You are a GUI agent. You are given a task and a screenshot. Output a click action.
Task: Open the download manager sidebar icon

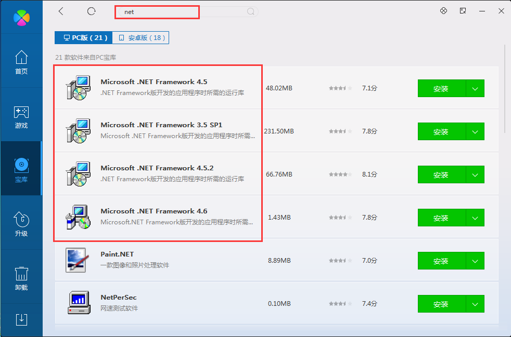point(21,319)
